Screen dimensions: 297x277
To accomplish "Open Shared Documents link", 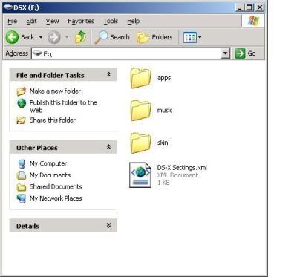I will point(56,186).
